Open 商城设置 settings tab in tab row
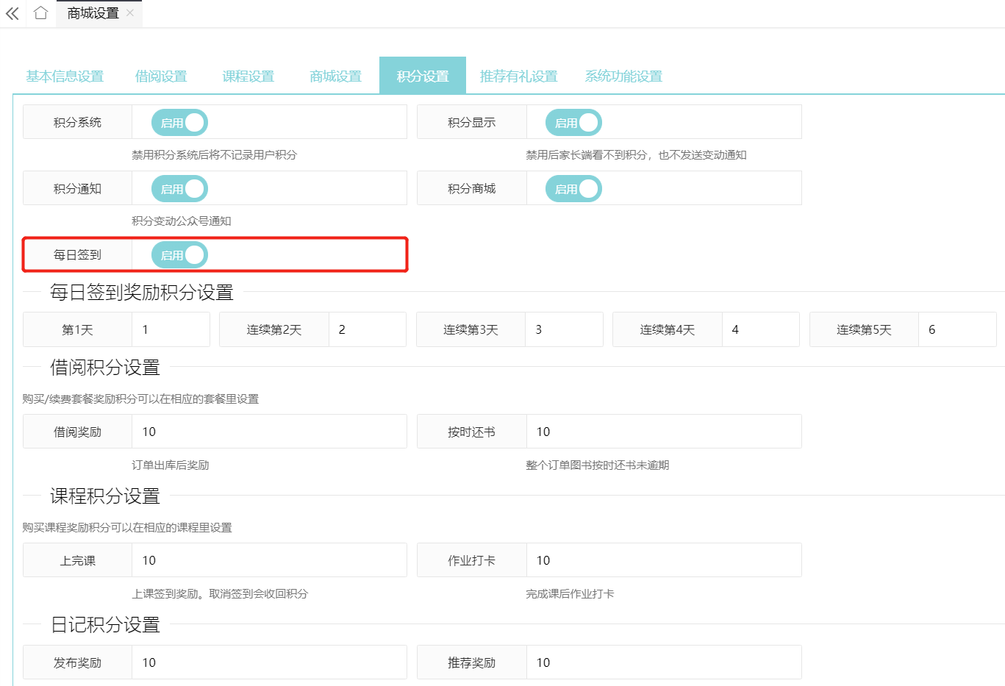The image size is (1005, 686). [x=335, y=76]
